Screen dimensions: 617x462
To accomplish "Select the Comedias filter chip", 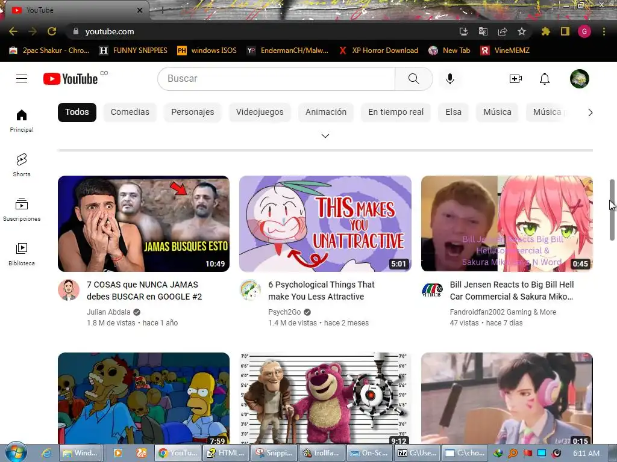I will [130, 112].
